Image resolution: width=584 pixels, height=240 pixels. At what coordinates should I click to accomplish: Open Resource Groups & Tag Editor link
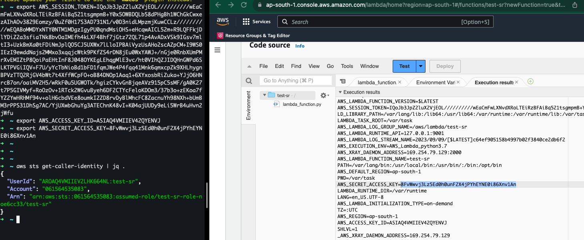pyautogui.click(x=257, y=36)
